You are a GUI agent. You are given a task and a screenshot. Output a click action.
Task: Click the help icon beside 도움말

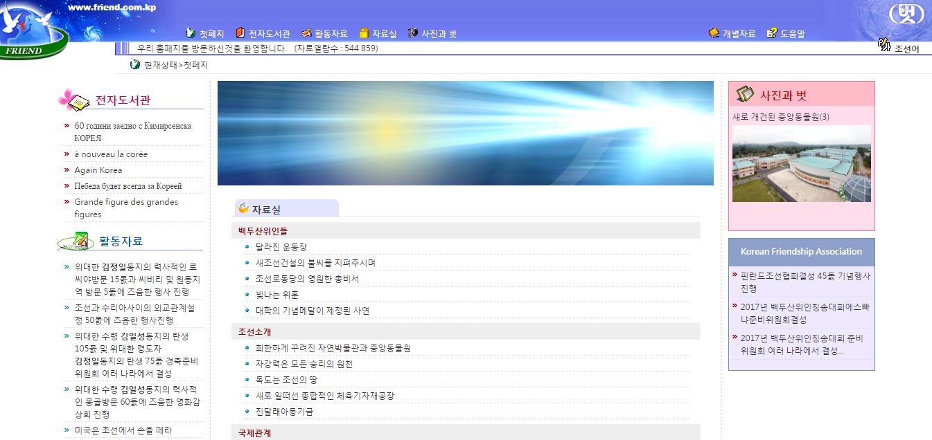point(772,33)
